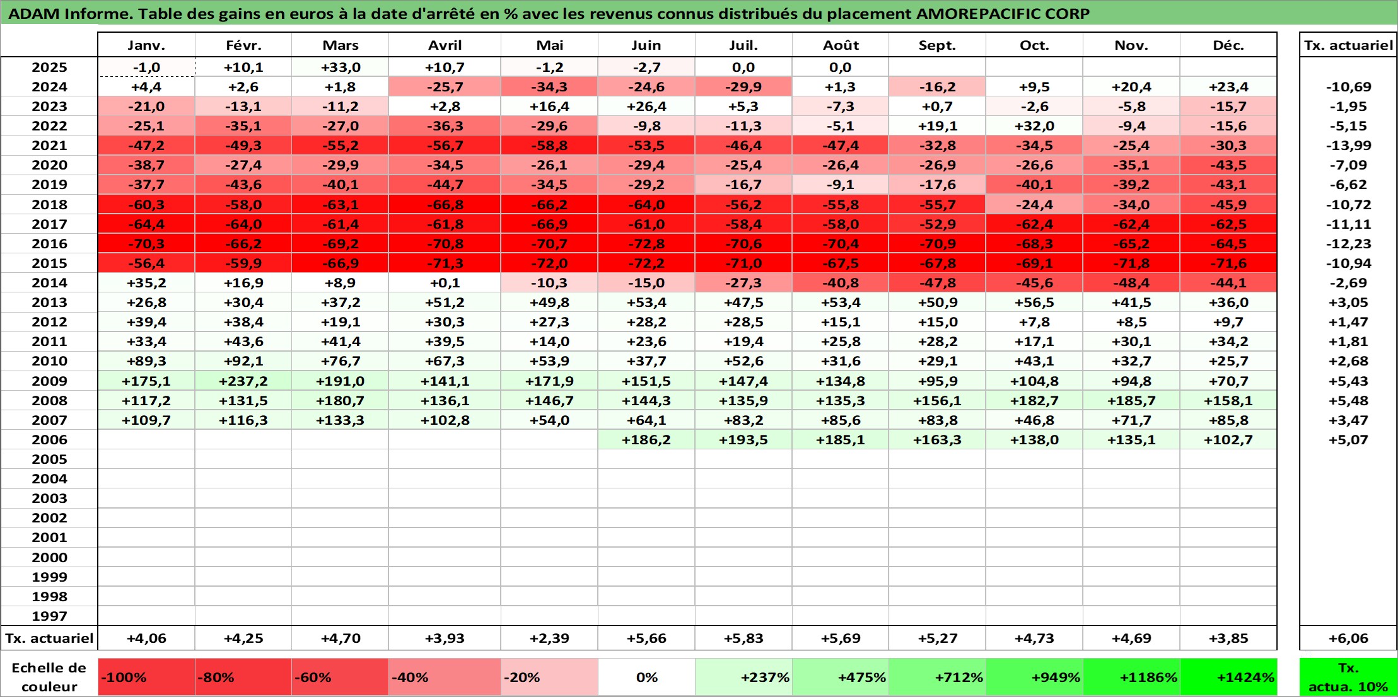Select the -60% color scale swatch
The image size is (1398, 697).
coord(340,677)
